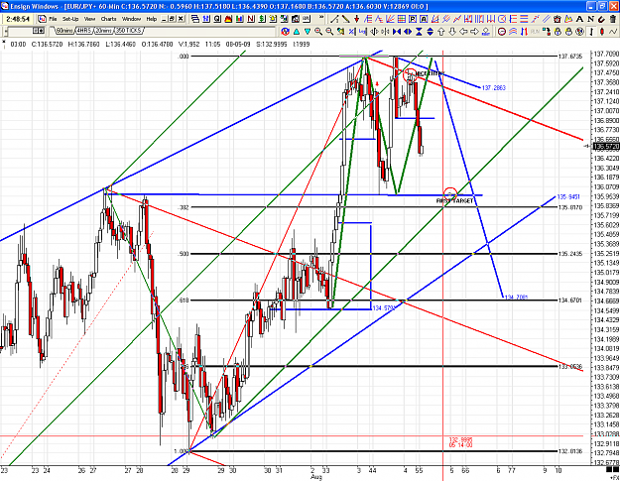Toggle the Log scale button

coord(362,31)
